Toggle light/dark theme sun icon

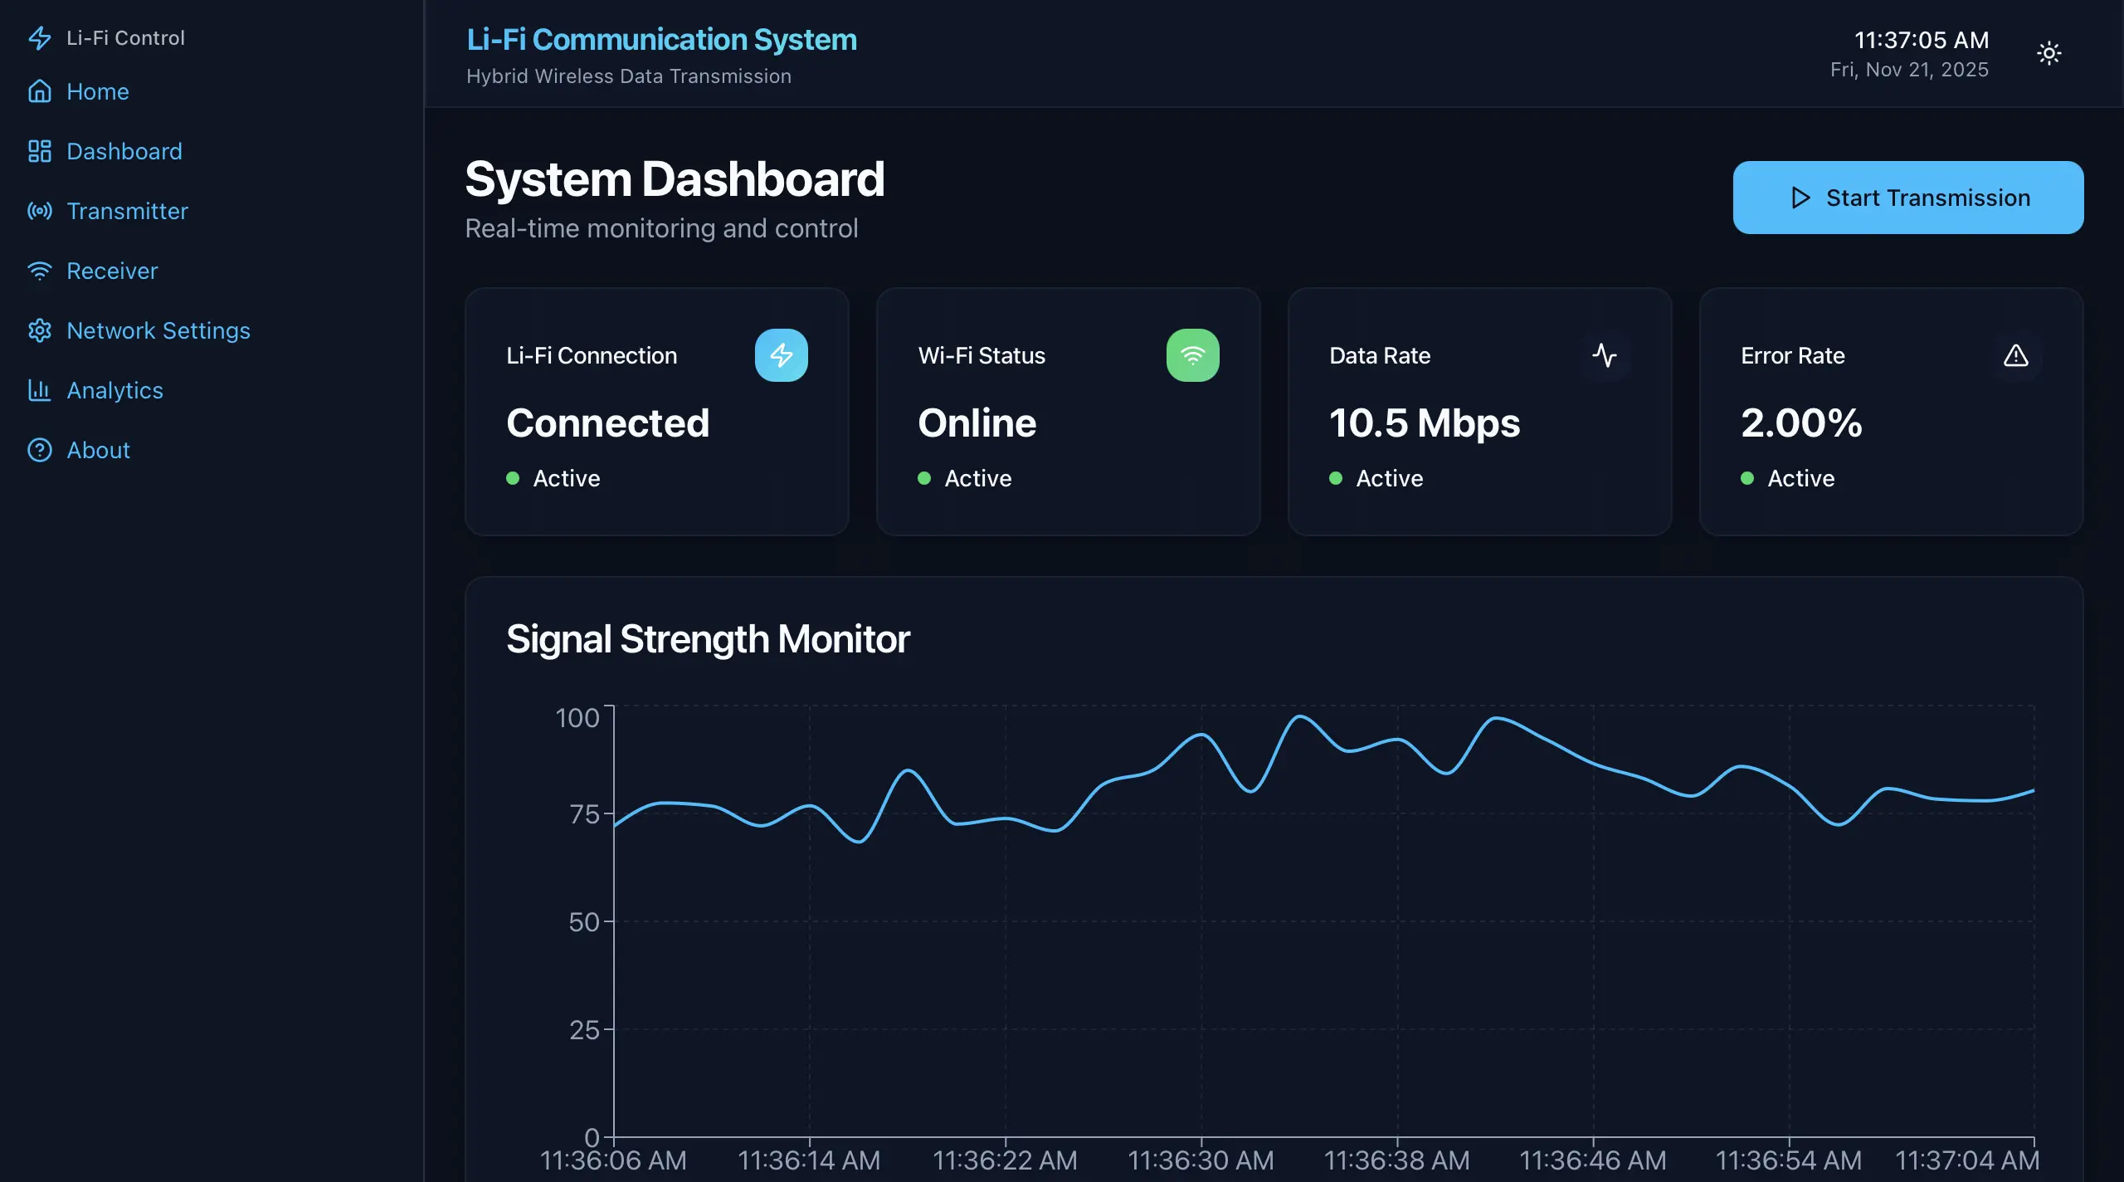pos(2048,54)
